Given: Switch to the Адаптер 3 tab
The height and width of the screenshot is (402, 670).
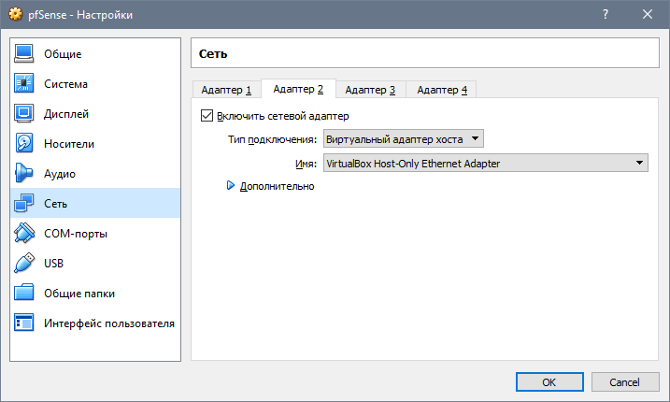Looking at the screenshot, I should (370, 90).
